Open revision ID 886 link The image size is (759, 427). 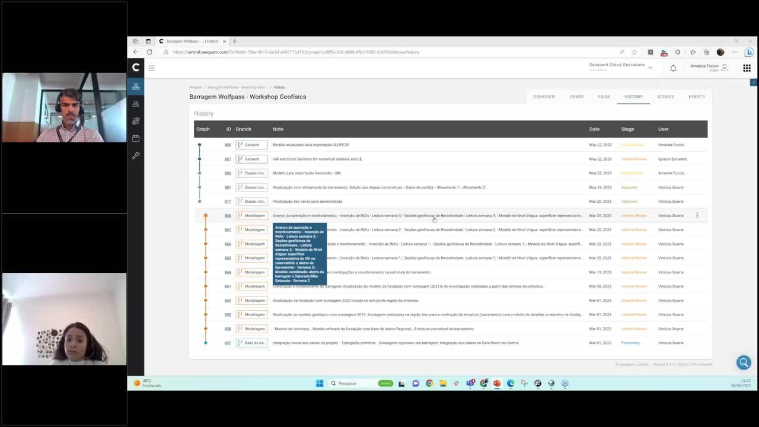(228, 173)
